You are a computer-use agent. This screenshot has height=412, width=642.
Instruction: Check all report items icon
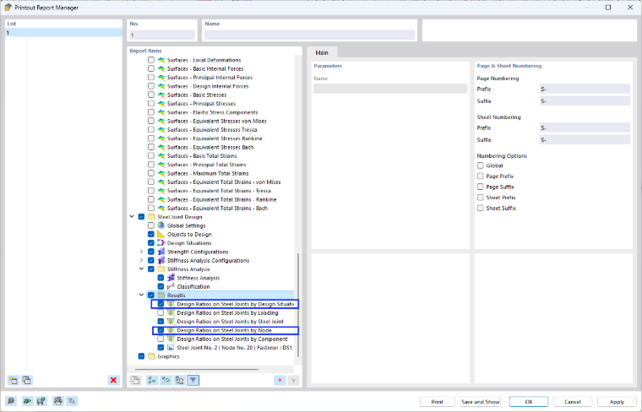pyautogui.click(x=152, y=381)
